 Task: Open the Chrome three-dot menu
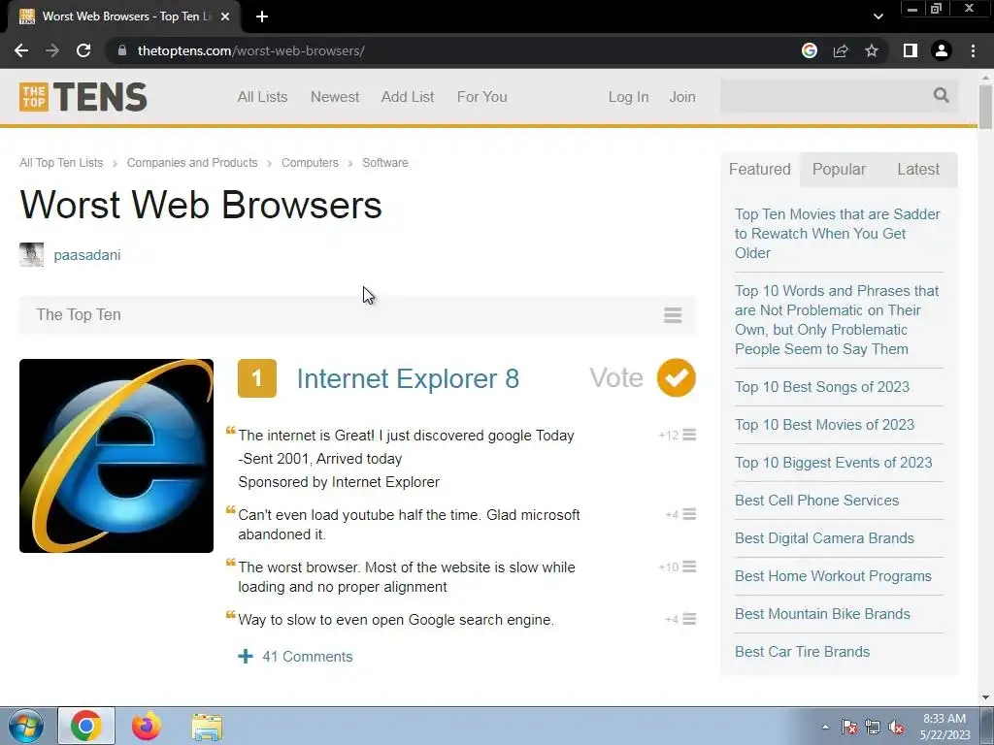pos(973,50)
